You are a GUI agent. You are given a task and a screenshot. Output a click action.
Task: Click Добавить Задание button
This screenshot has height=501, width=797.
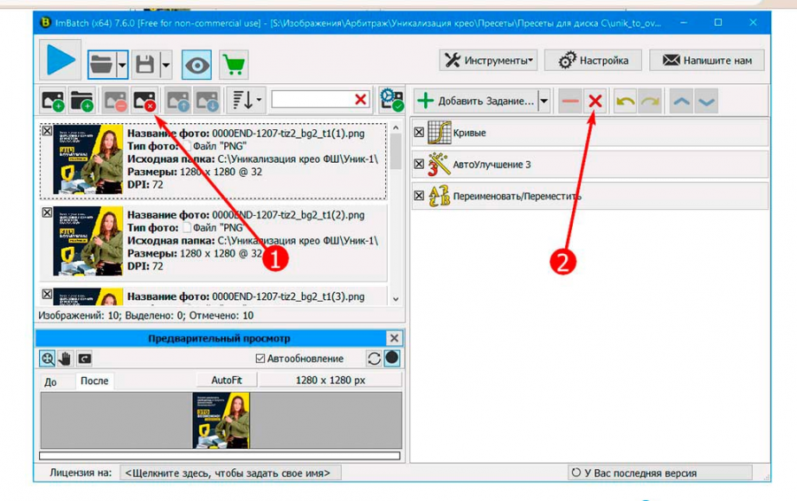click(x=476, y=101)
